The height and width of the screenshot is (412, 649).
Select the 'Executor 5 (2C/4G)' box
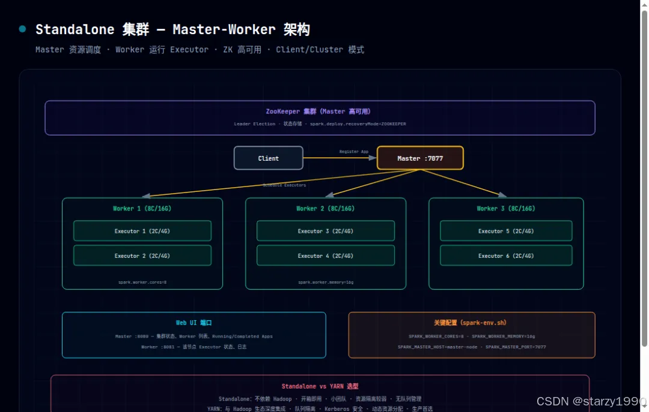point(506,231)
